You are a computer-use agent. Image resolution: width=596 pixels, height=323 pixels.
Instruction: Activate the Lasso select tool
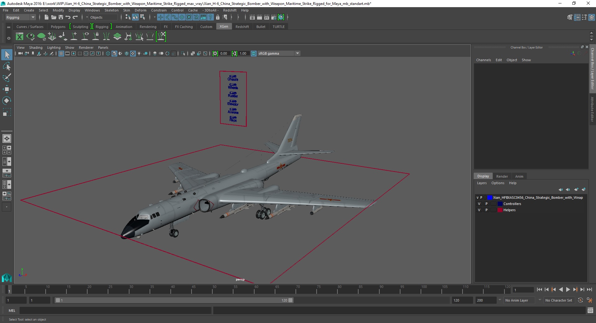pyautogui.click(x=7, y=66)
